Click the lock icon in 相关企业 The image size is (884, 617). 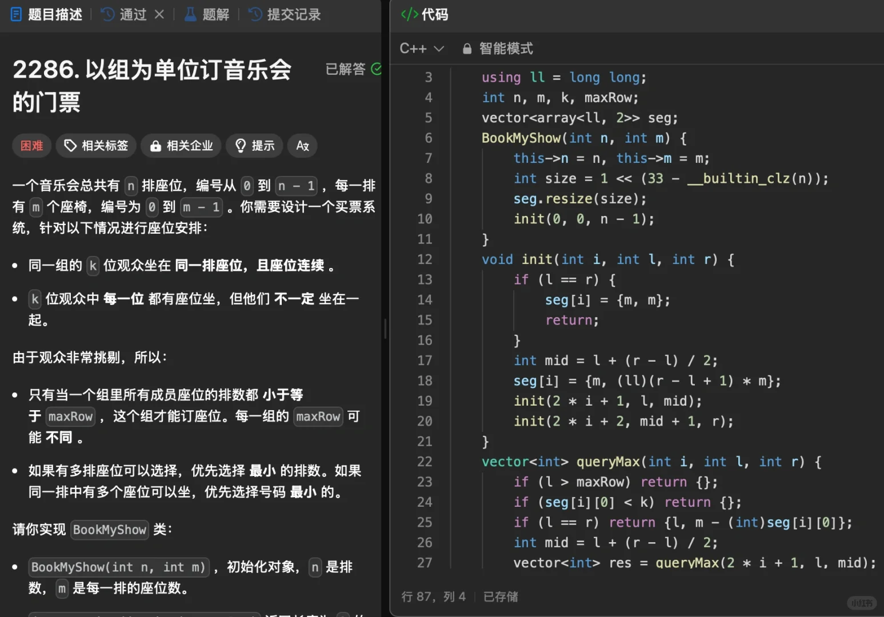(155, 146)
